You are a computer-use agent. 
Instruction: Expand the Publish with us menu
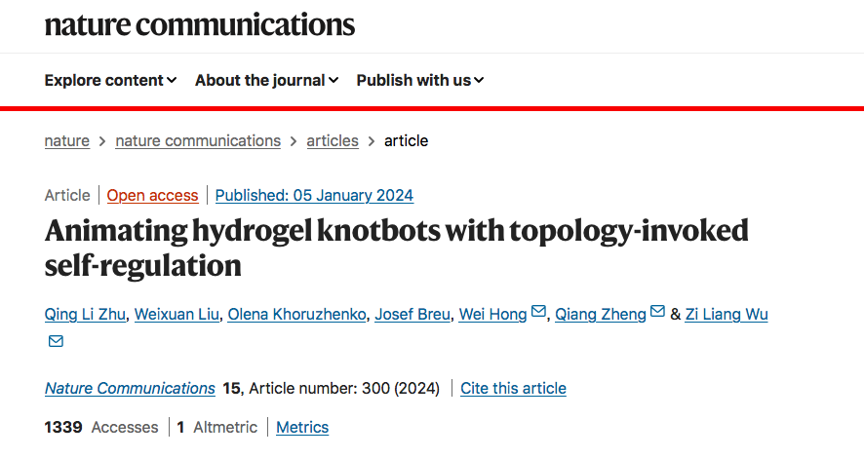420,80
